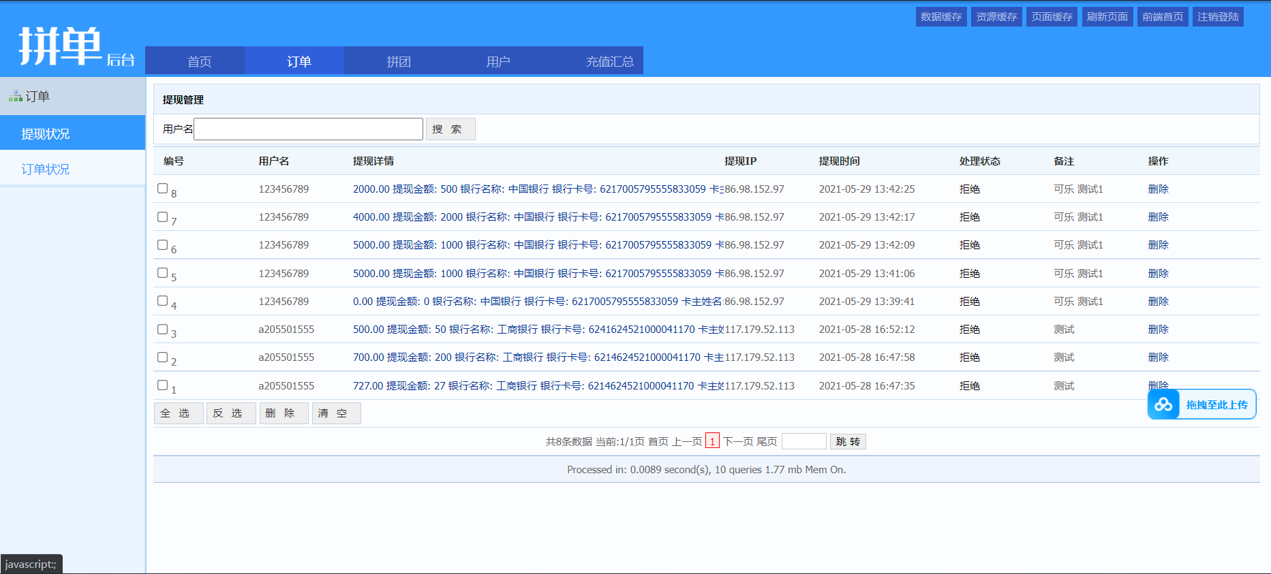The height and width of the screenshot is (574, 1271).
Task: Click the 尾页 pagination link
Action: tap(767, 441)
